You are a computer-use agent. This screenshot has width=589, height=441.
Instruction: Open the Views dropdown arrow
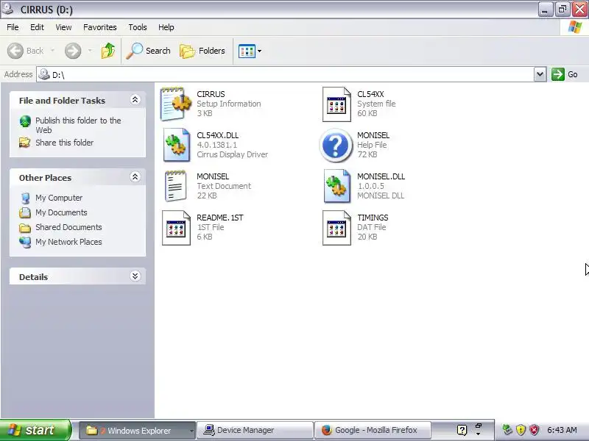point(259,51)
